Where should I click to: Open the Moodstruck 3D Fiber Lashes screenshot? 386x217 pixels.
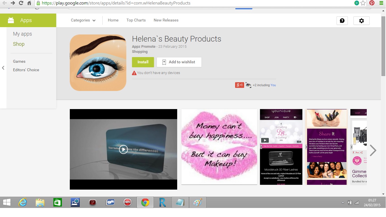281,147
